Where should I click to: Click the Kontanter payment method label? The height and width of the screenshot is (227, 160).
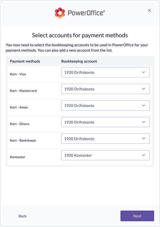(17, 157)
